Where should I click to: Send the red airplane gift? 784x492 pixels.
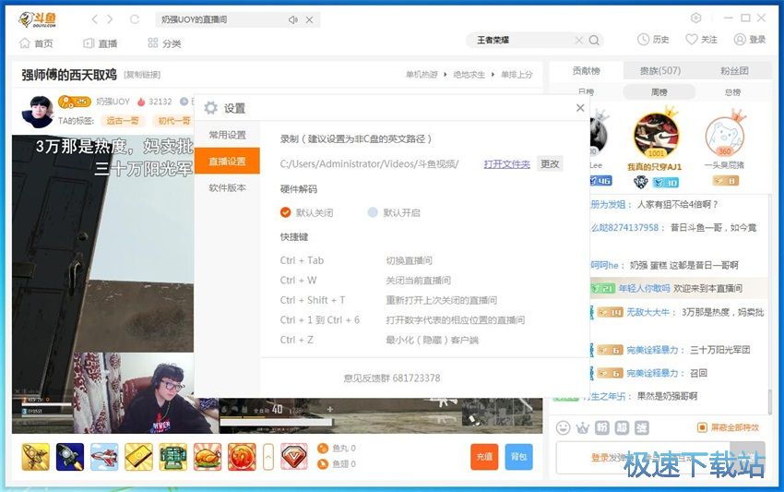[104, 457]
